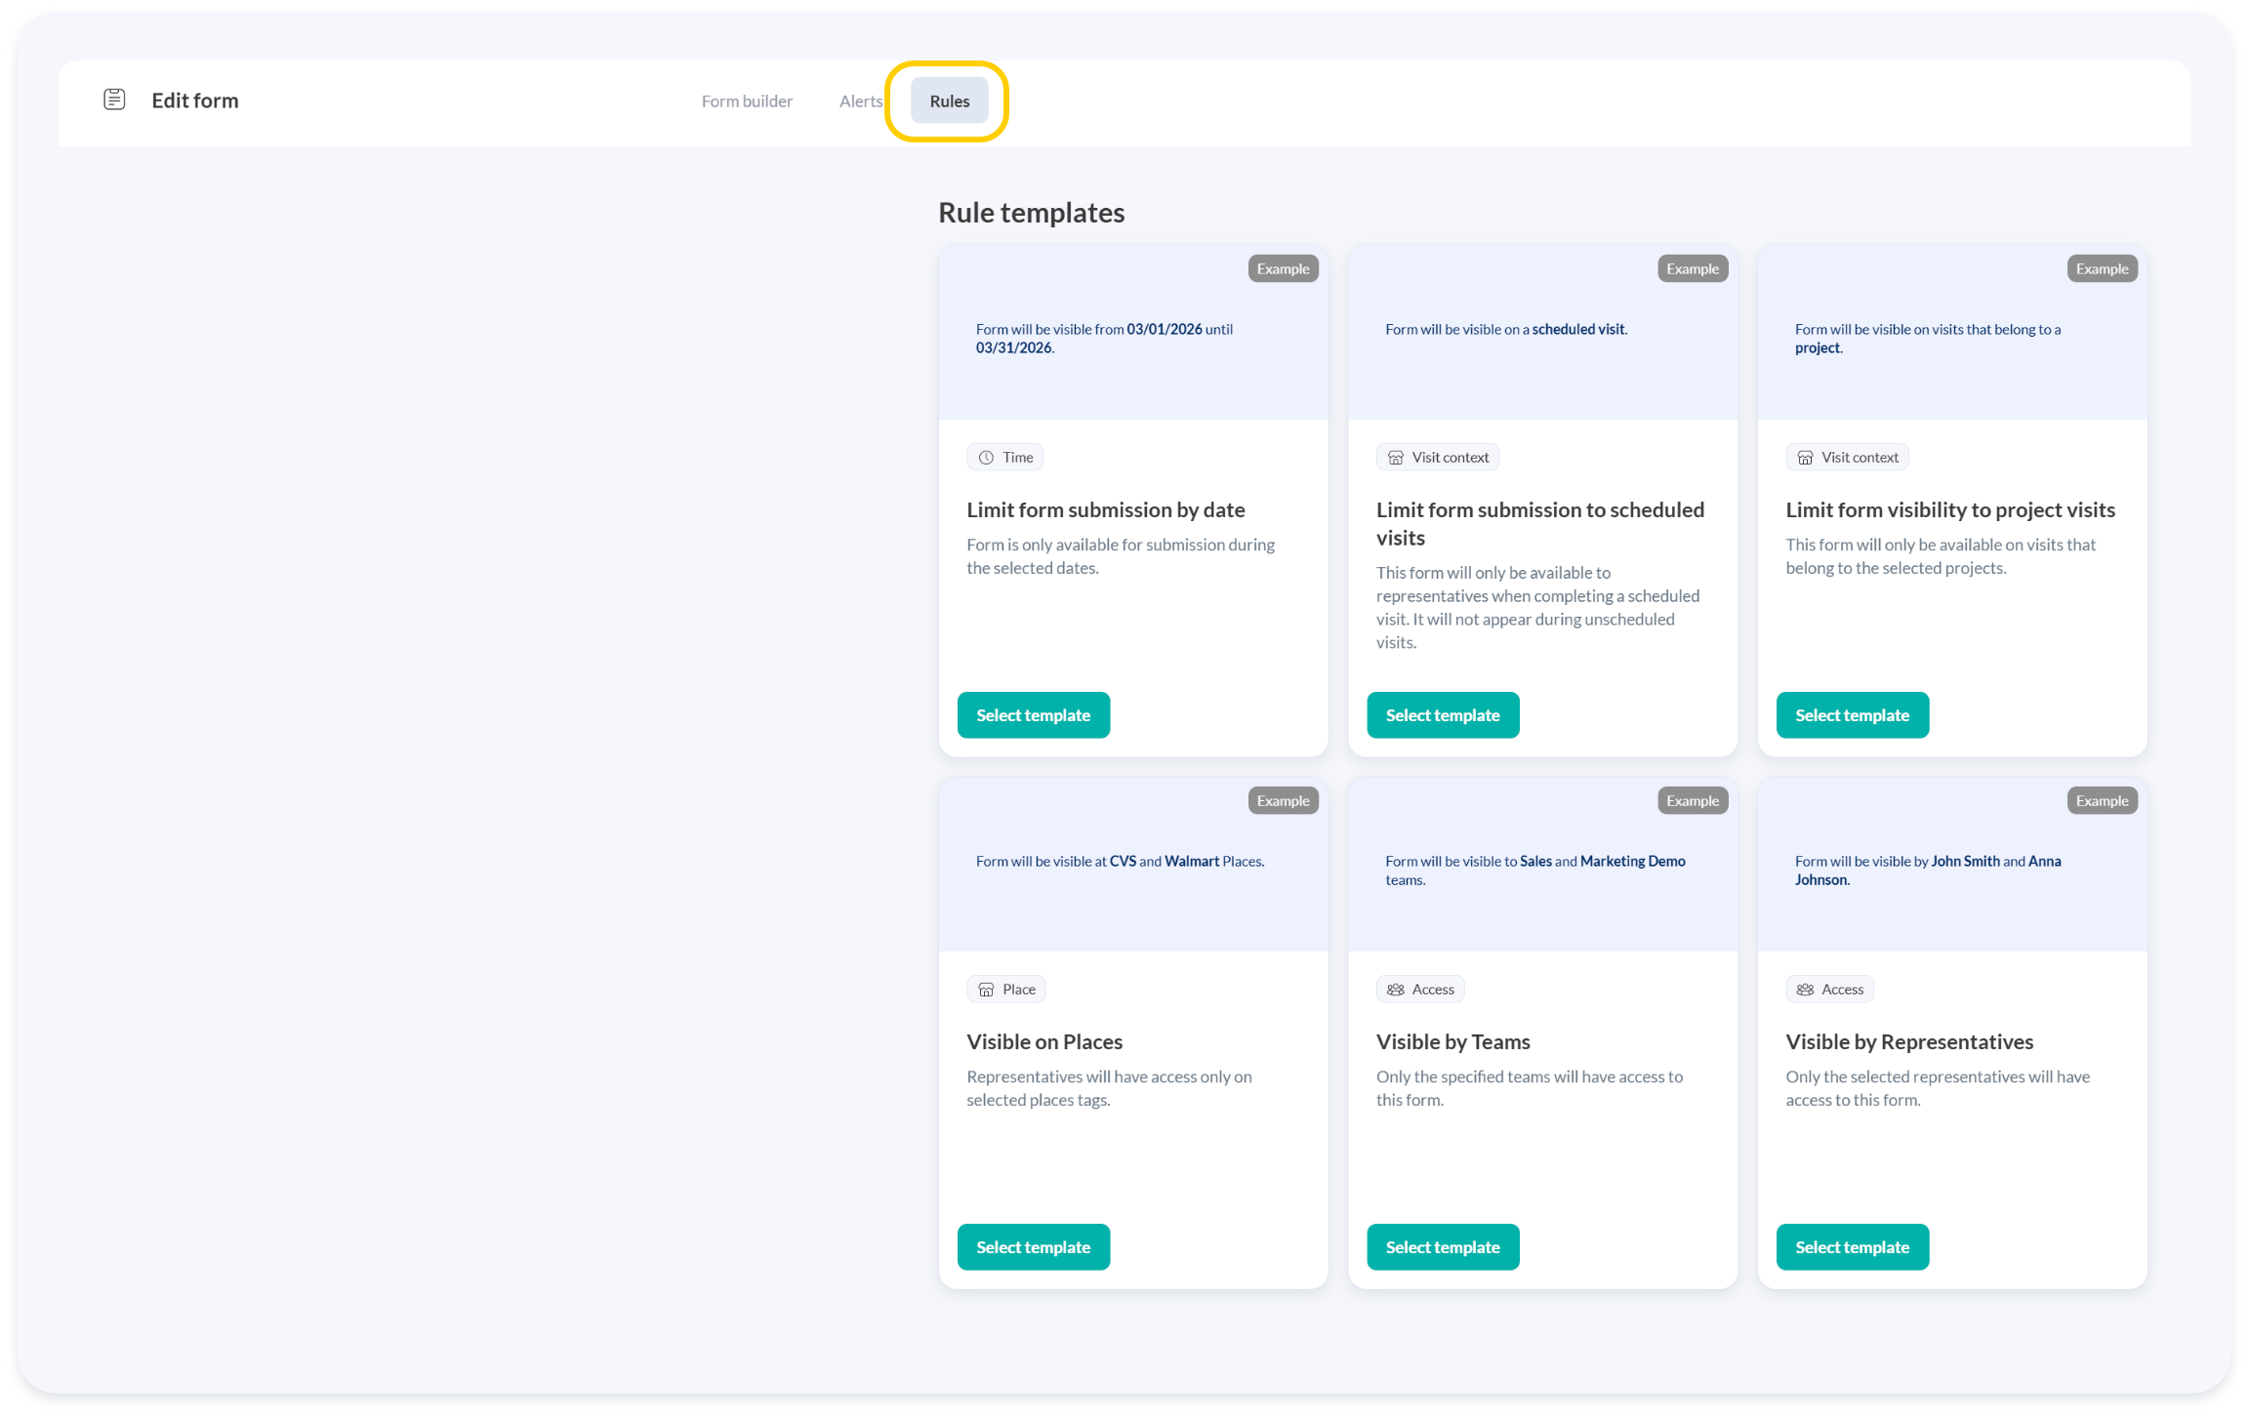2249x1417 pixels.
Task: Select template for project visits visibility
Action: [x=1852, y=715]
